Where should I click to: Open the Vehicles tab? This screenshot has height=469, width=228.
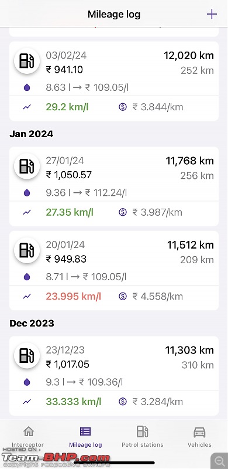(199, 437)
